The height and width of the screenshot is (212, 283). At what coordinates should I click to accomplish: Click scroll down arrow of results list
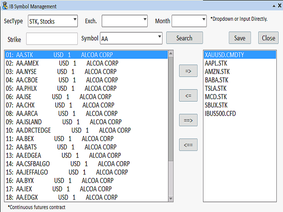(x=171, y=198)
